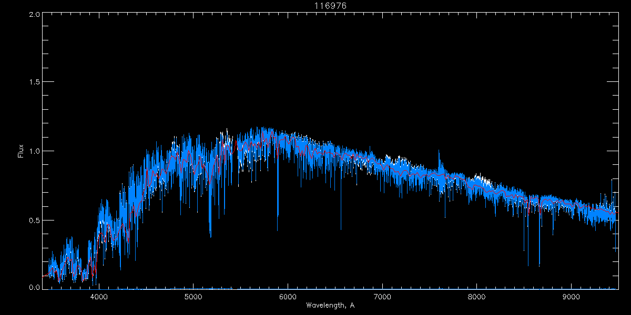631x315 pixels.
Task: Click the 8000 x-axis tick label
Action: (x=477, y=297)
